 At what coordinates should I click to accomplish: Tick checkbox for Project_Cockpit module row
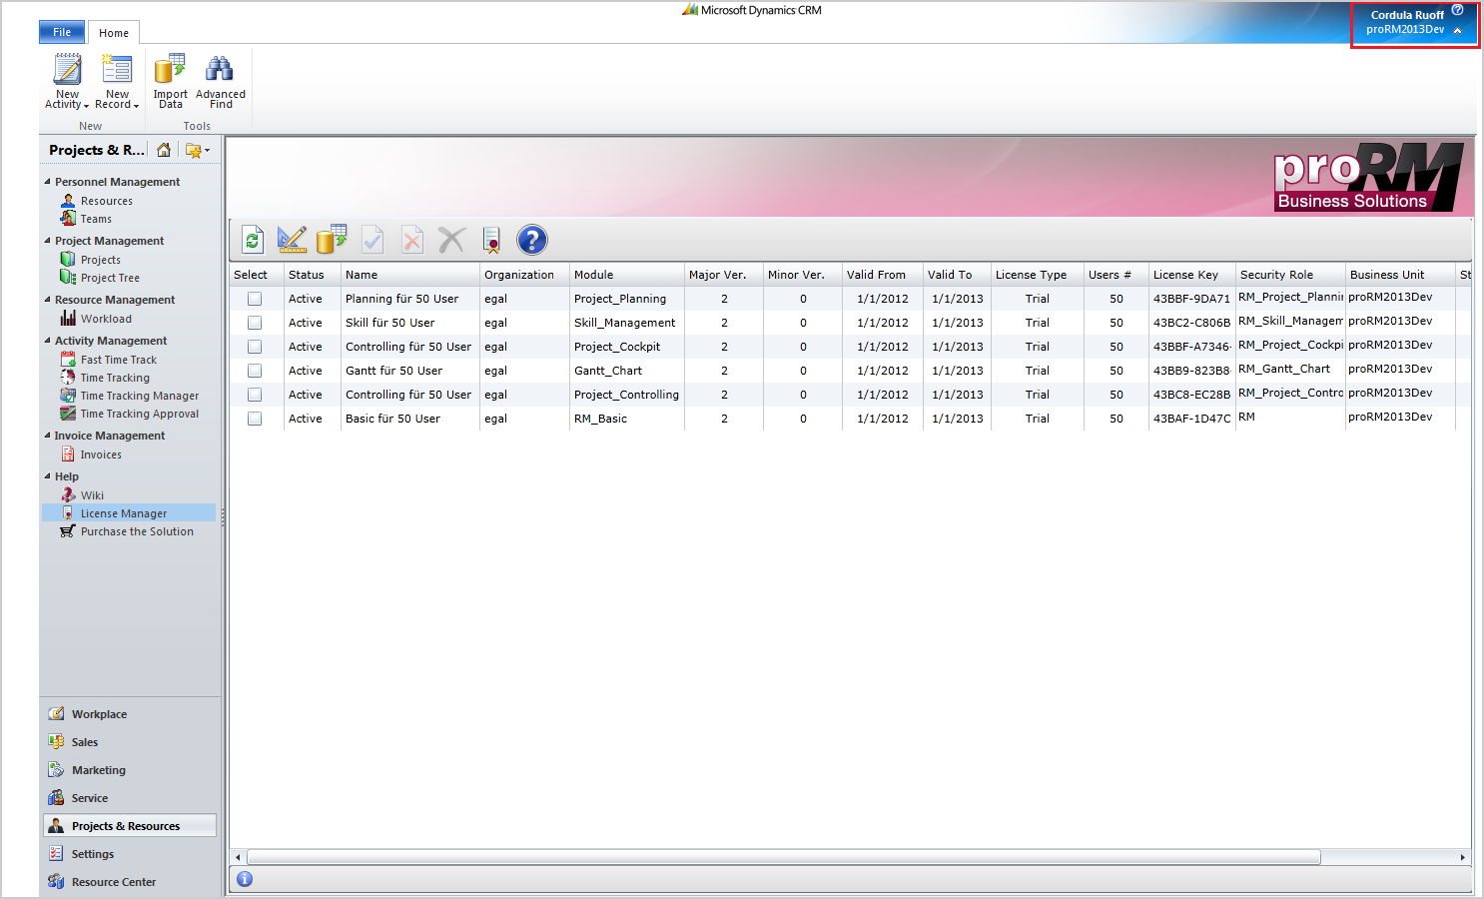point(255,347)
